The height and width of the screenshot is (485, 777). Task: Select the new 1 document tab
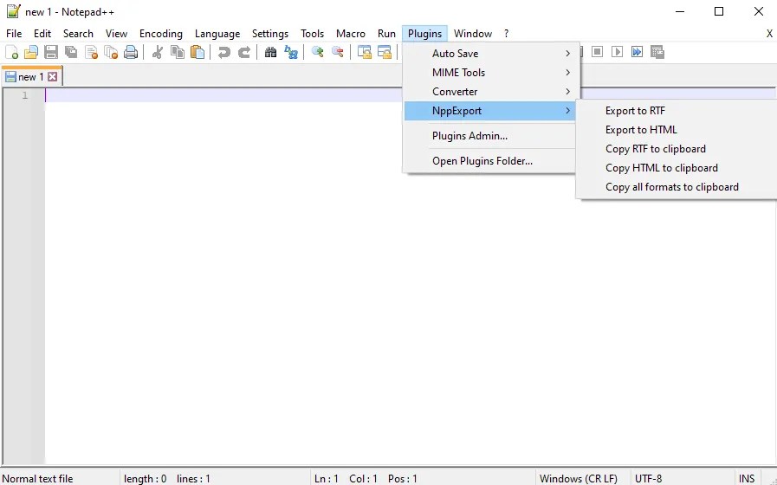pyautogui.click(x=32, y=77)
